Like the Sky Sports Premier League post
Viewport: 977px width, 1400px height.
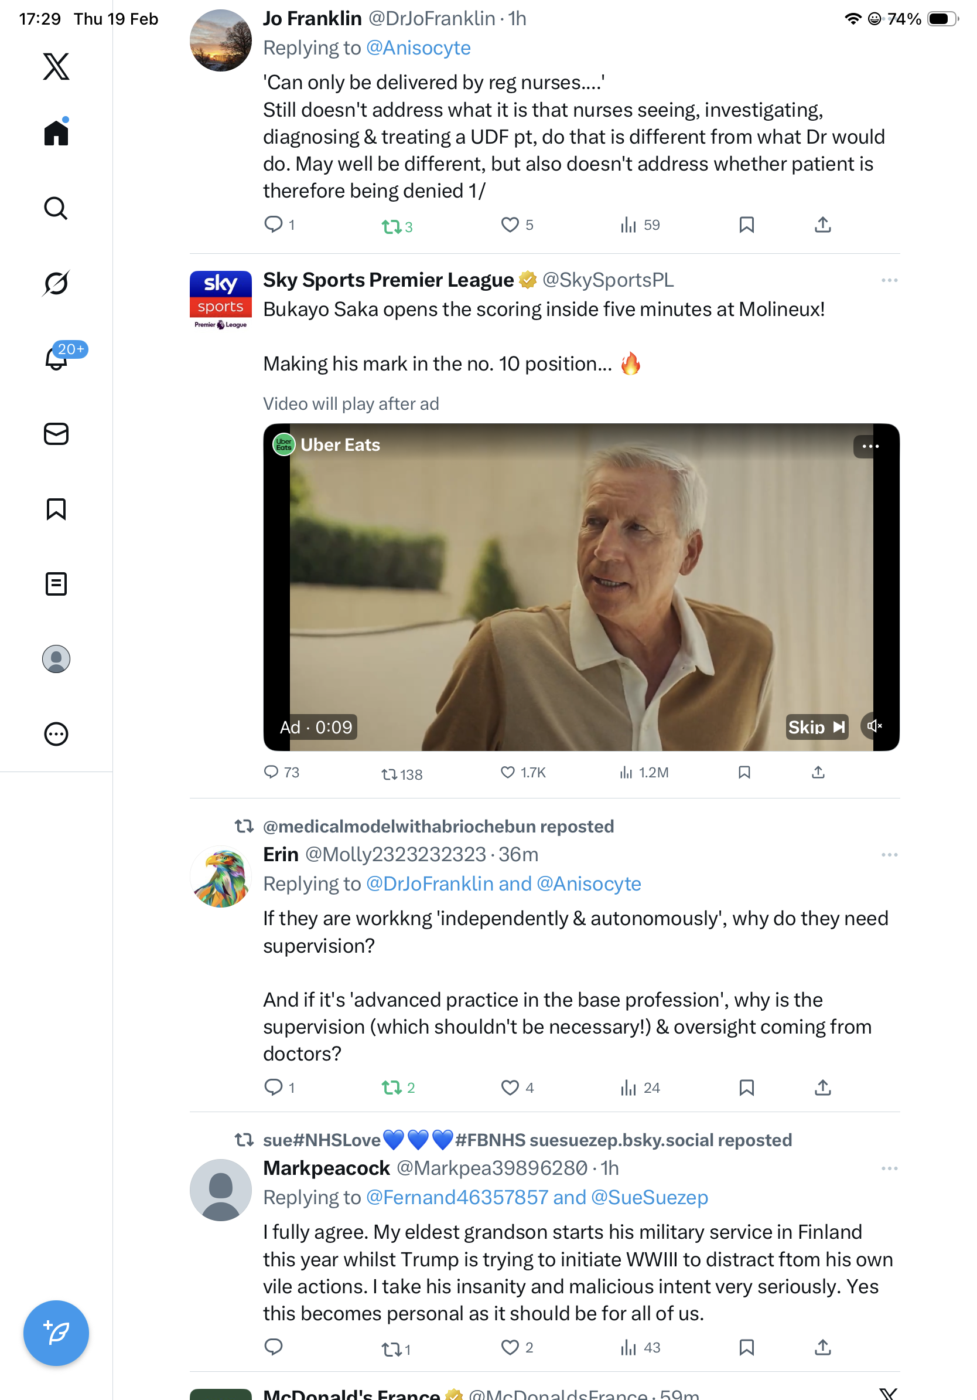507,773
